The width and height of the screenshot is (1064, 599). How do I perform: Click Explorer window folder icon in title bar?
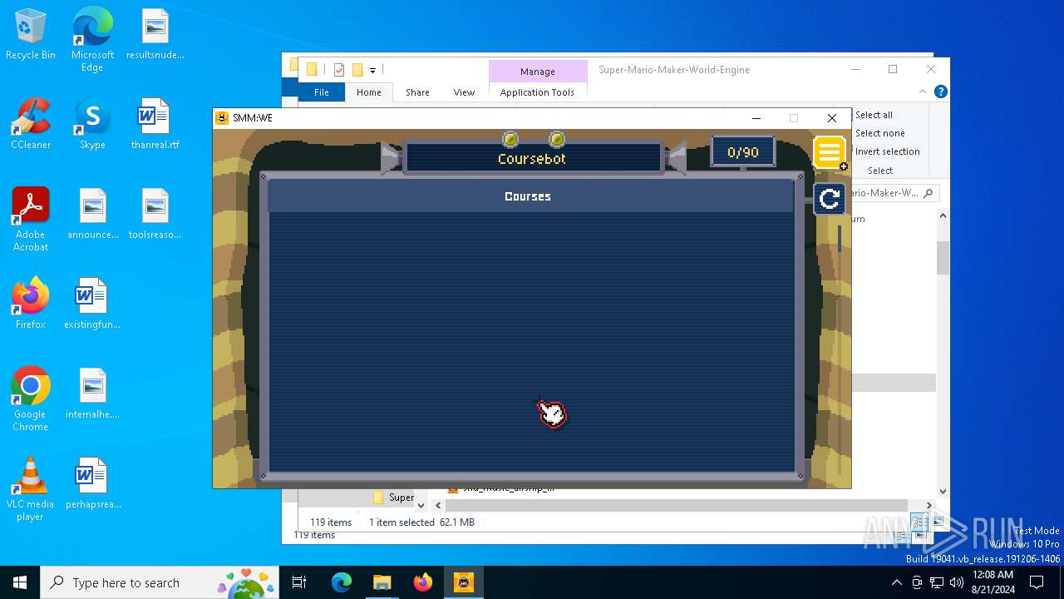tap(312, 70)
